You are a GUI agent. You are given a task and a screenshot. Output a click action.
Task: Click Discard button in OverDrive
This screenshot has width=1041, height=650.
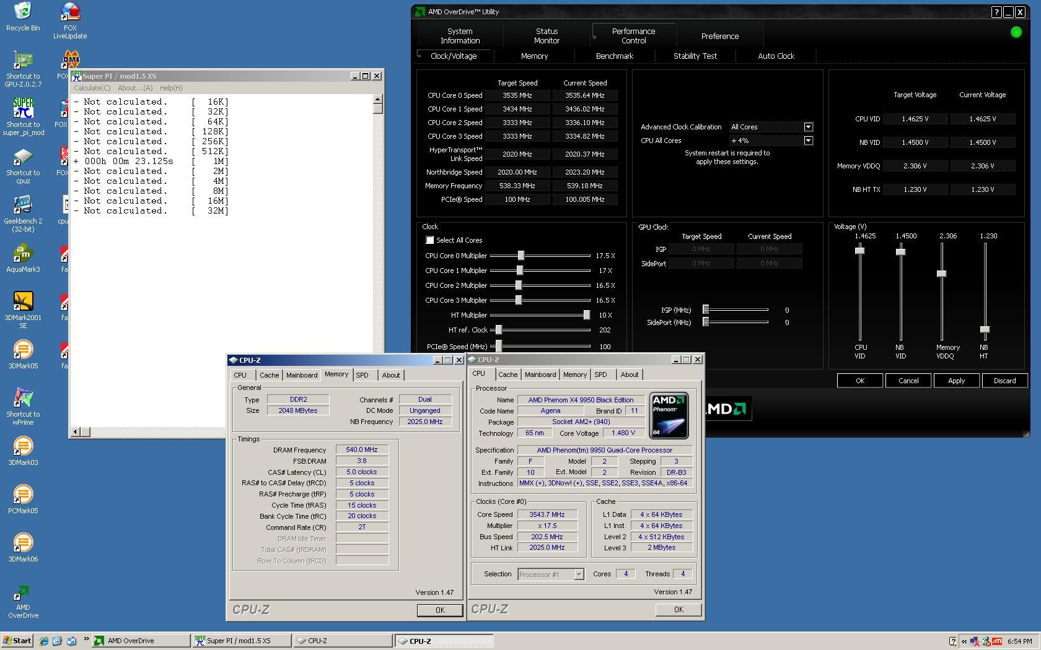[1004, 381]
